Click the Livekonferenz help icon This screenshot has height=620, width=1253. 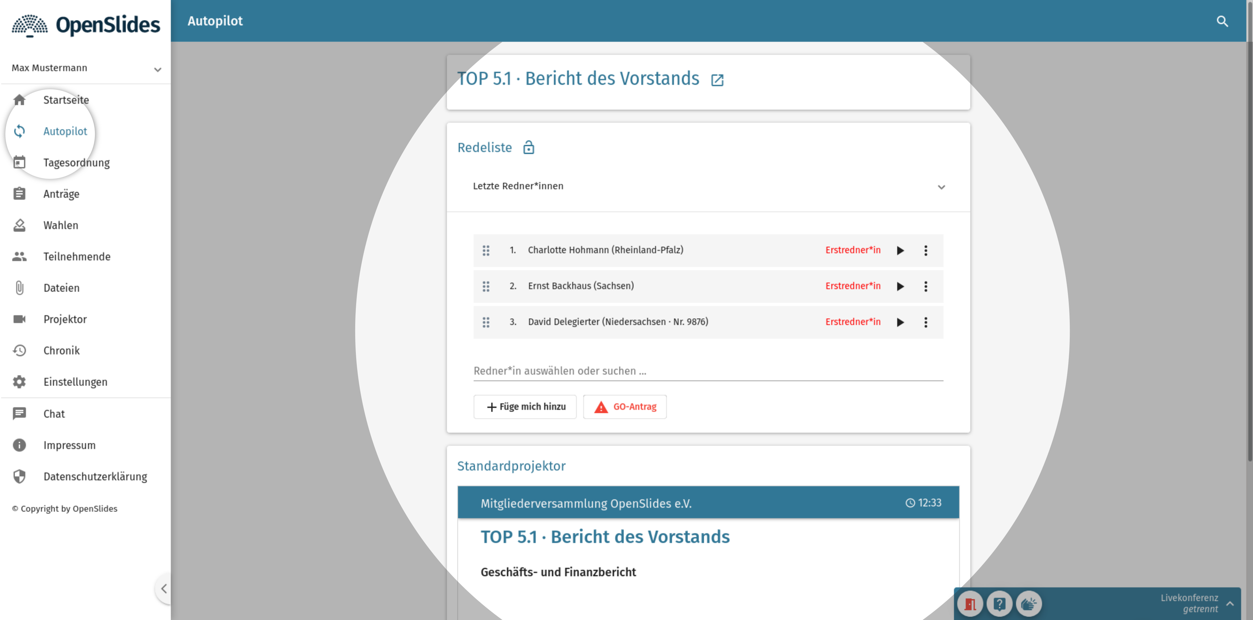tap(999, 604)
